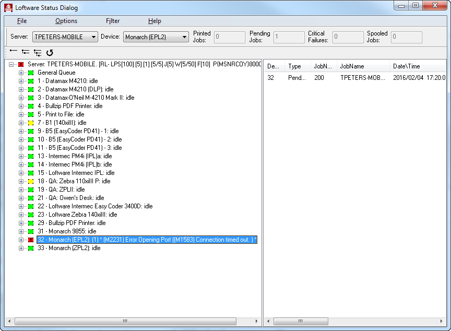This screenshot has height=331, width=451.
Task: Select 32 - Monarch (EPL2) error row text
Action: (147, 240)
